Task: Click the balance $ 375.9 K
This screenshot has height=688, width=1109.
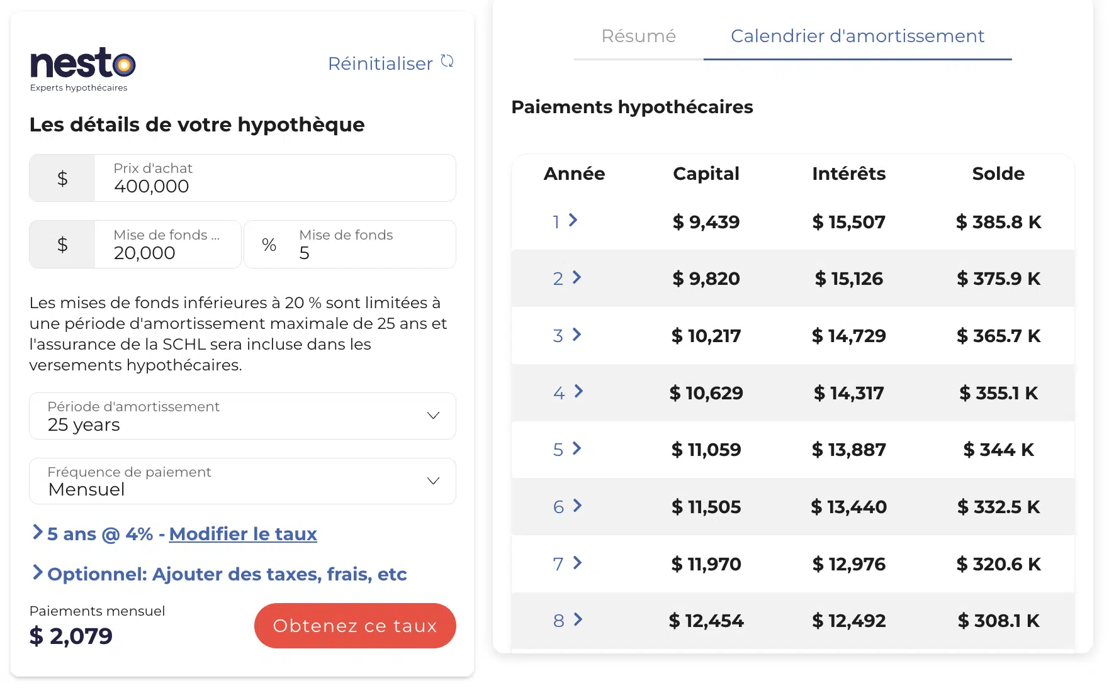Action: coord(999,279)
